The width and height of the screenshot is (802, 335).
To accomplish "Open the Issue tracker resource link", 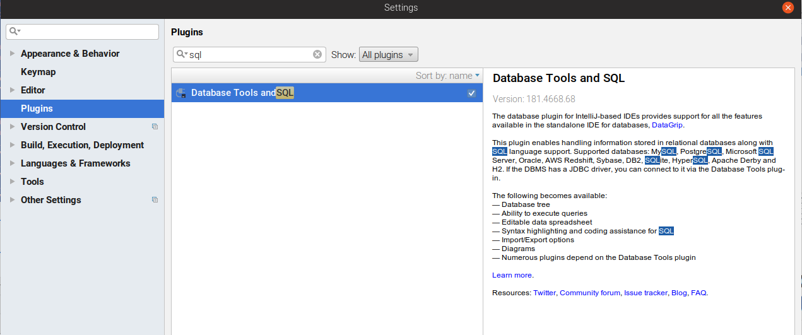I will point(646,293).
